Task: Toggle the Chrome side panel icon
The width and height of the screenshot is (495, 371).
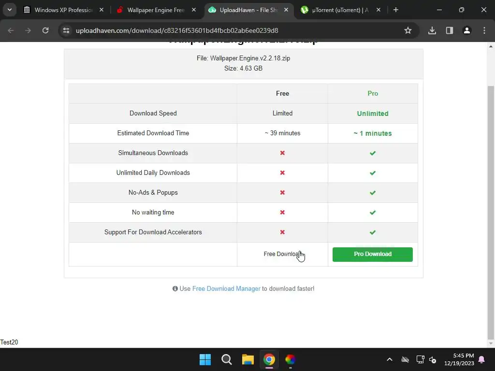Action: 450,30
